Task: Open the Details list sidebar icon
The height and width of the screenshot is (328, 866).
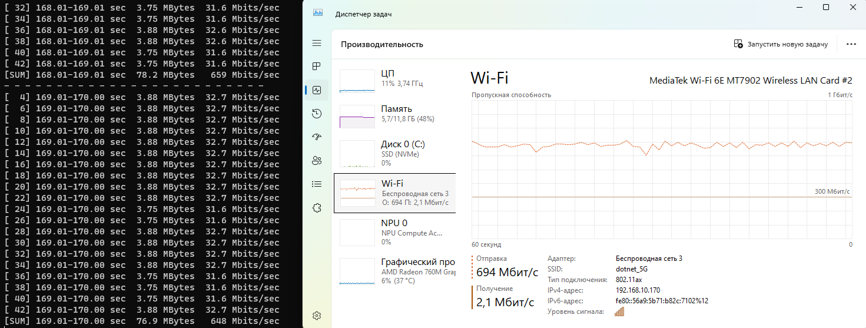Action: (317, 184)
